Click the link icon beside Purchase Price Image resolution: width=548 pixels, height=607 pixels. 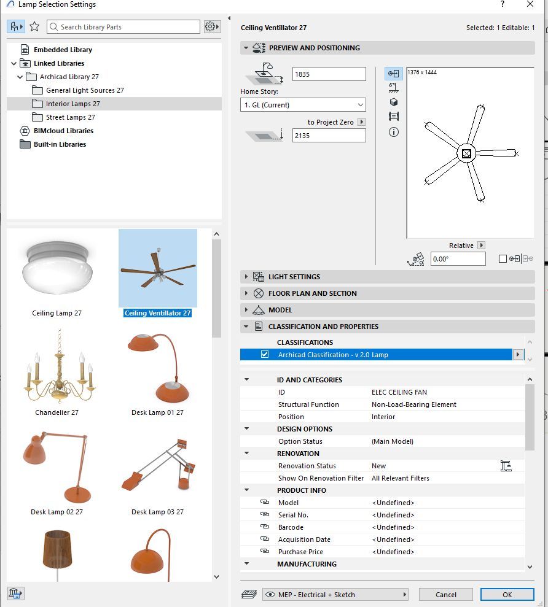tap(265, 551)
